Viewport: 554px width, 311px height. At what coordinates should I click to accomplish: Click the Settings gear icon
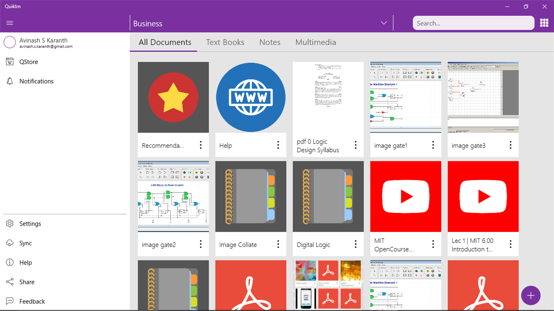click(x=10, y=224)
